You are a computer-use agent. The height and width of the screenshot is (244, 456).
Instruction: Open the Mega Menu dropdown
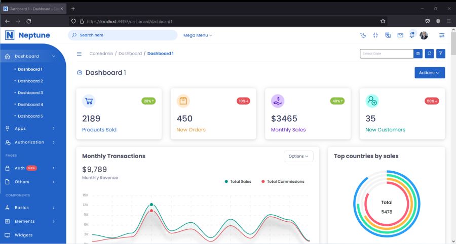(x=198, y=35)
